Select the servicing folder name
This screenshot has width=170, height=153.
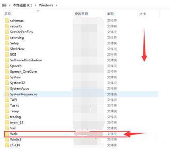pyautogui.click(x=17, y=38)
